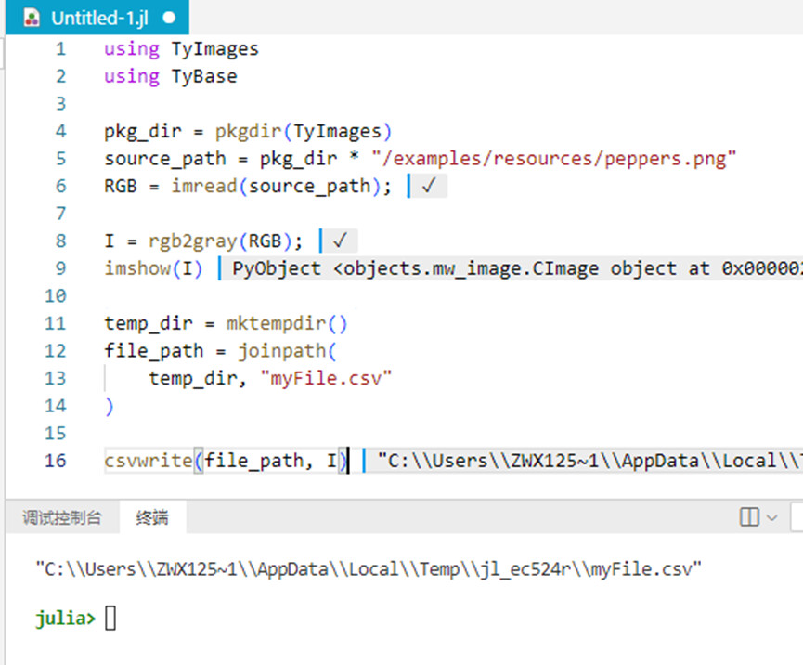
Task: Click joinpath( on line 12
Action: (287, 351)
